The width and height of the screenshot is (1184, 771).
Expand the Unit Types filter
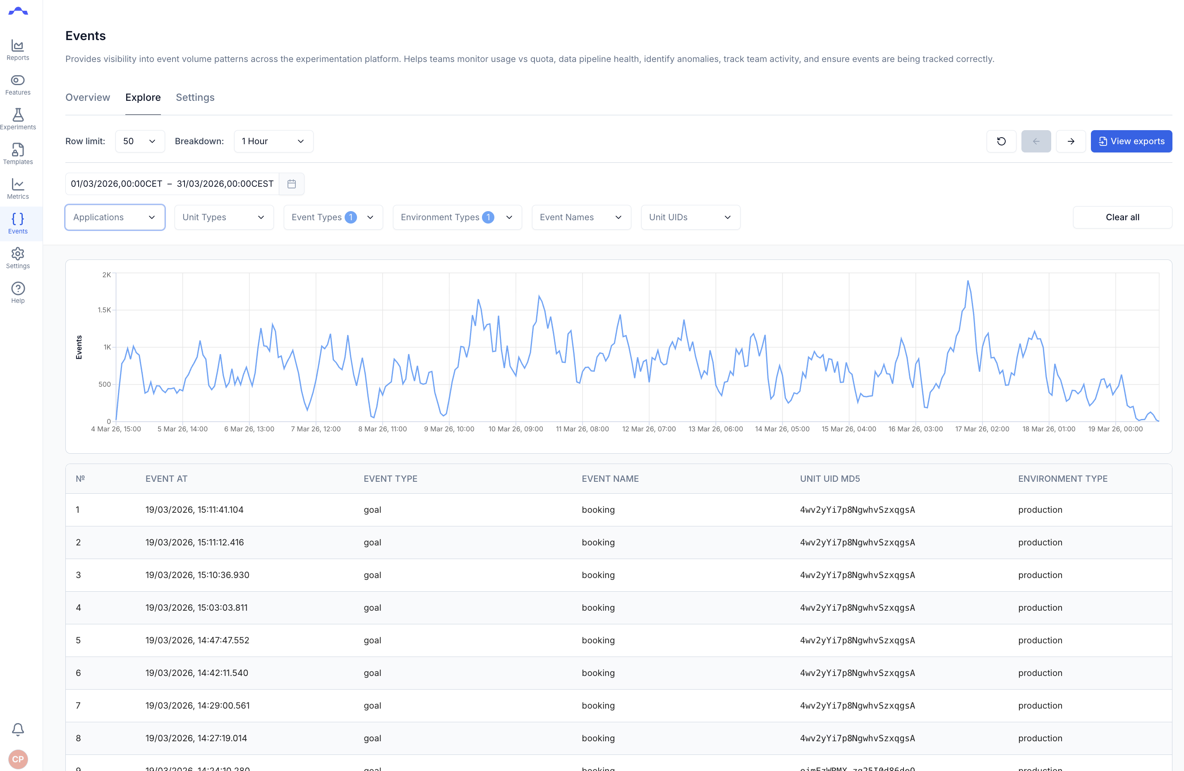(x=224, y=218)
